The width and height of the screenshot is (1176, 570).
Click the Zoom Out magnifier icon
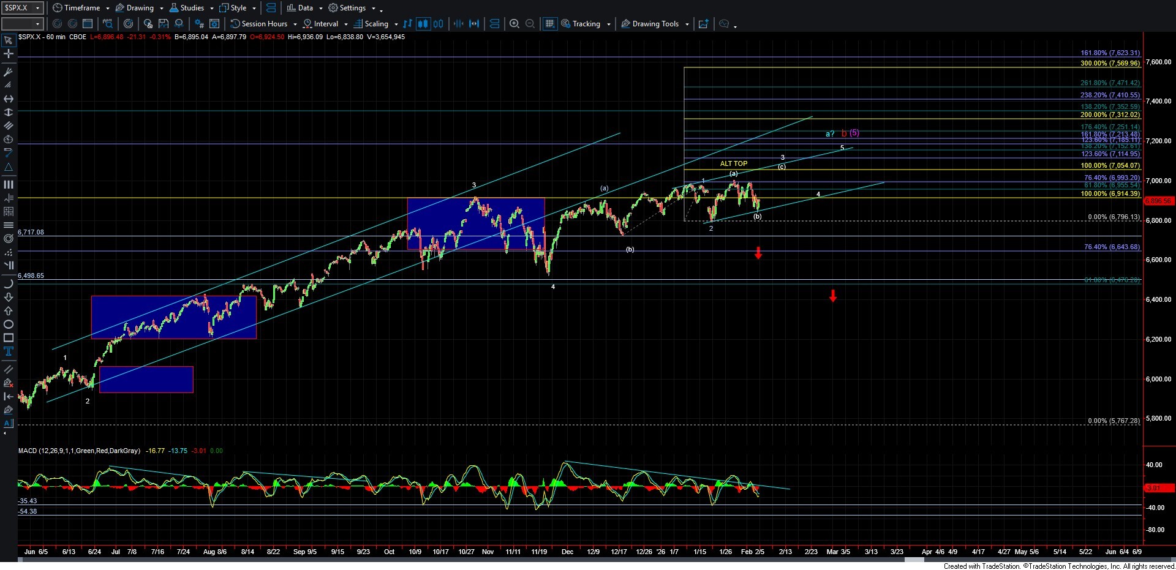point(530,24)
